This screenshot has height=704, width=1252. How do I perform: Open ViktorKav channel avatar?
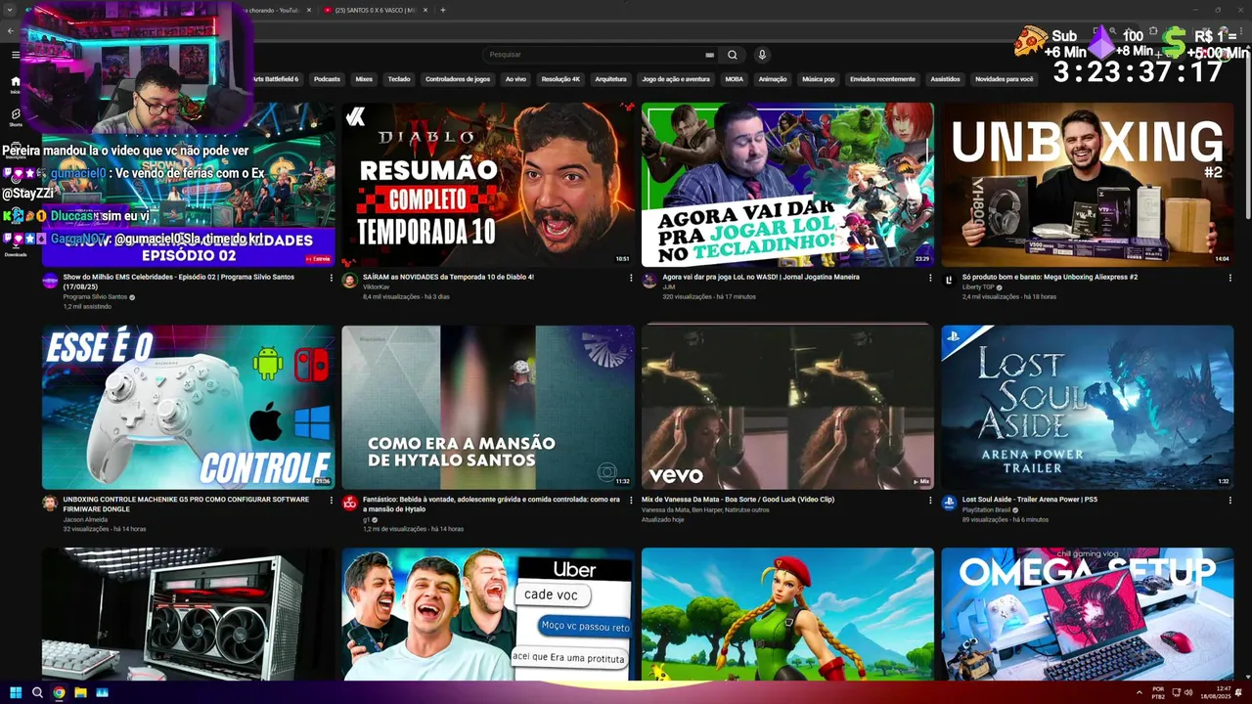pyautogui.click(x=349, y=281)
